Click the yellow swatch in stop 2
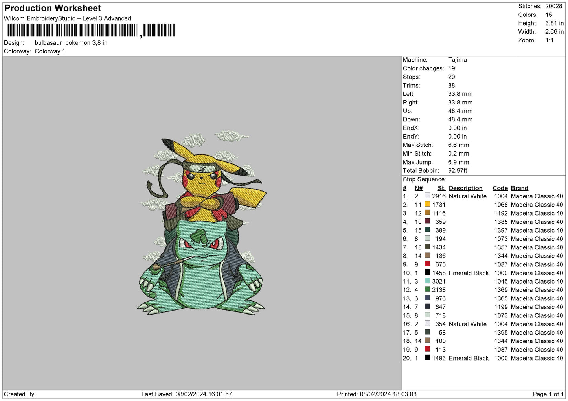This screenshot has height=401, width=568. click(x=427, y=204)
